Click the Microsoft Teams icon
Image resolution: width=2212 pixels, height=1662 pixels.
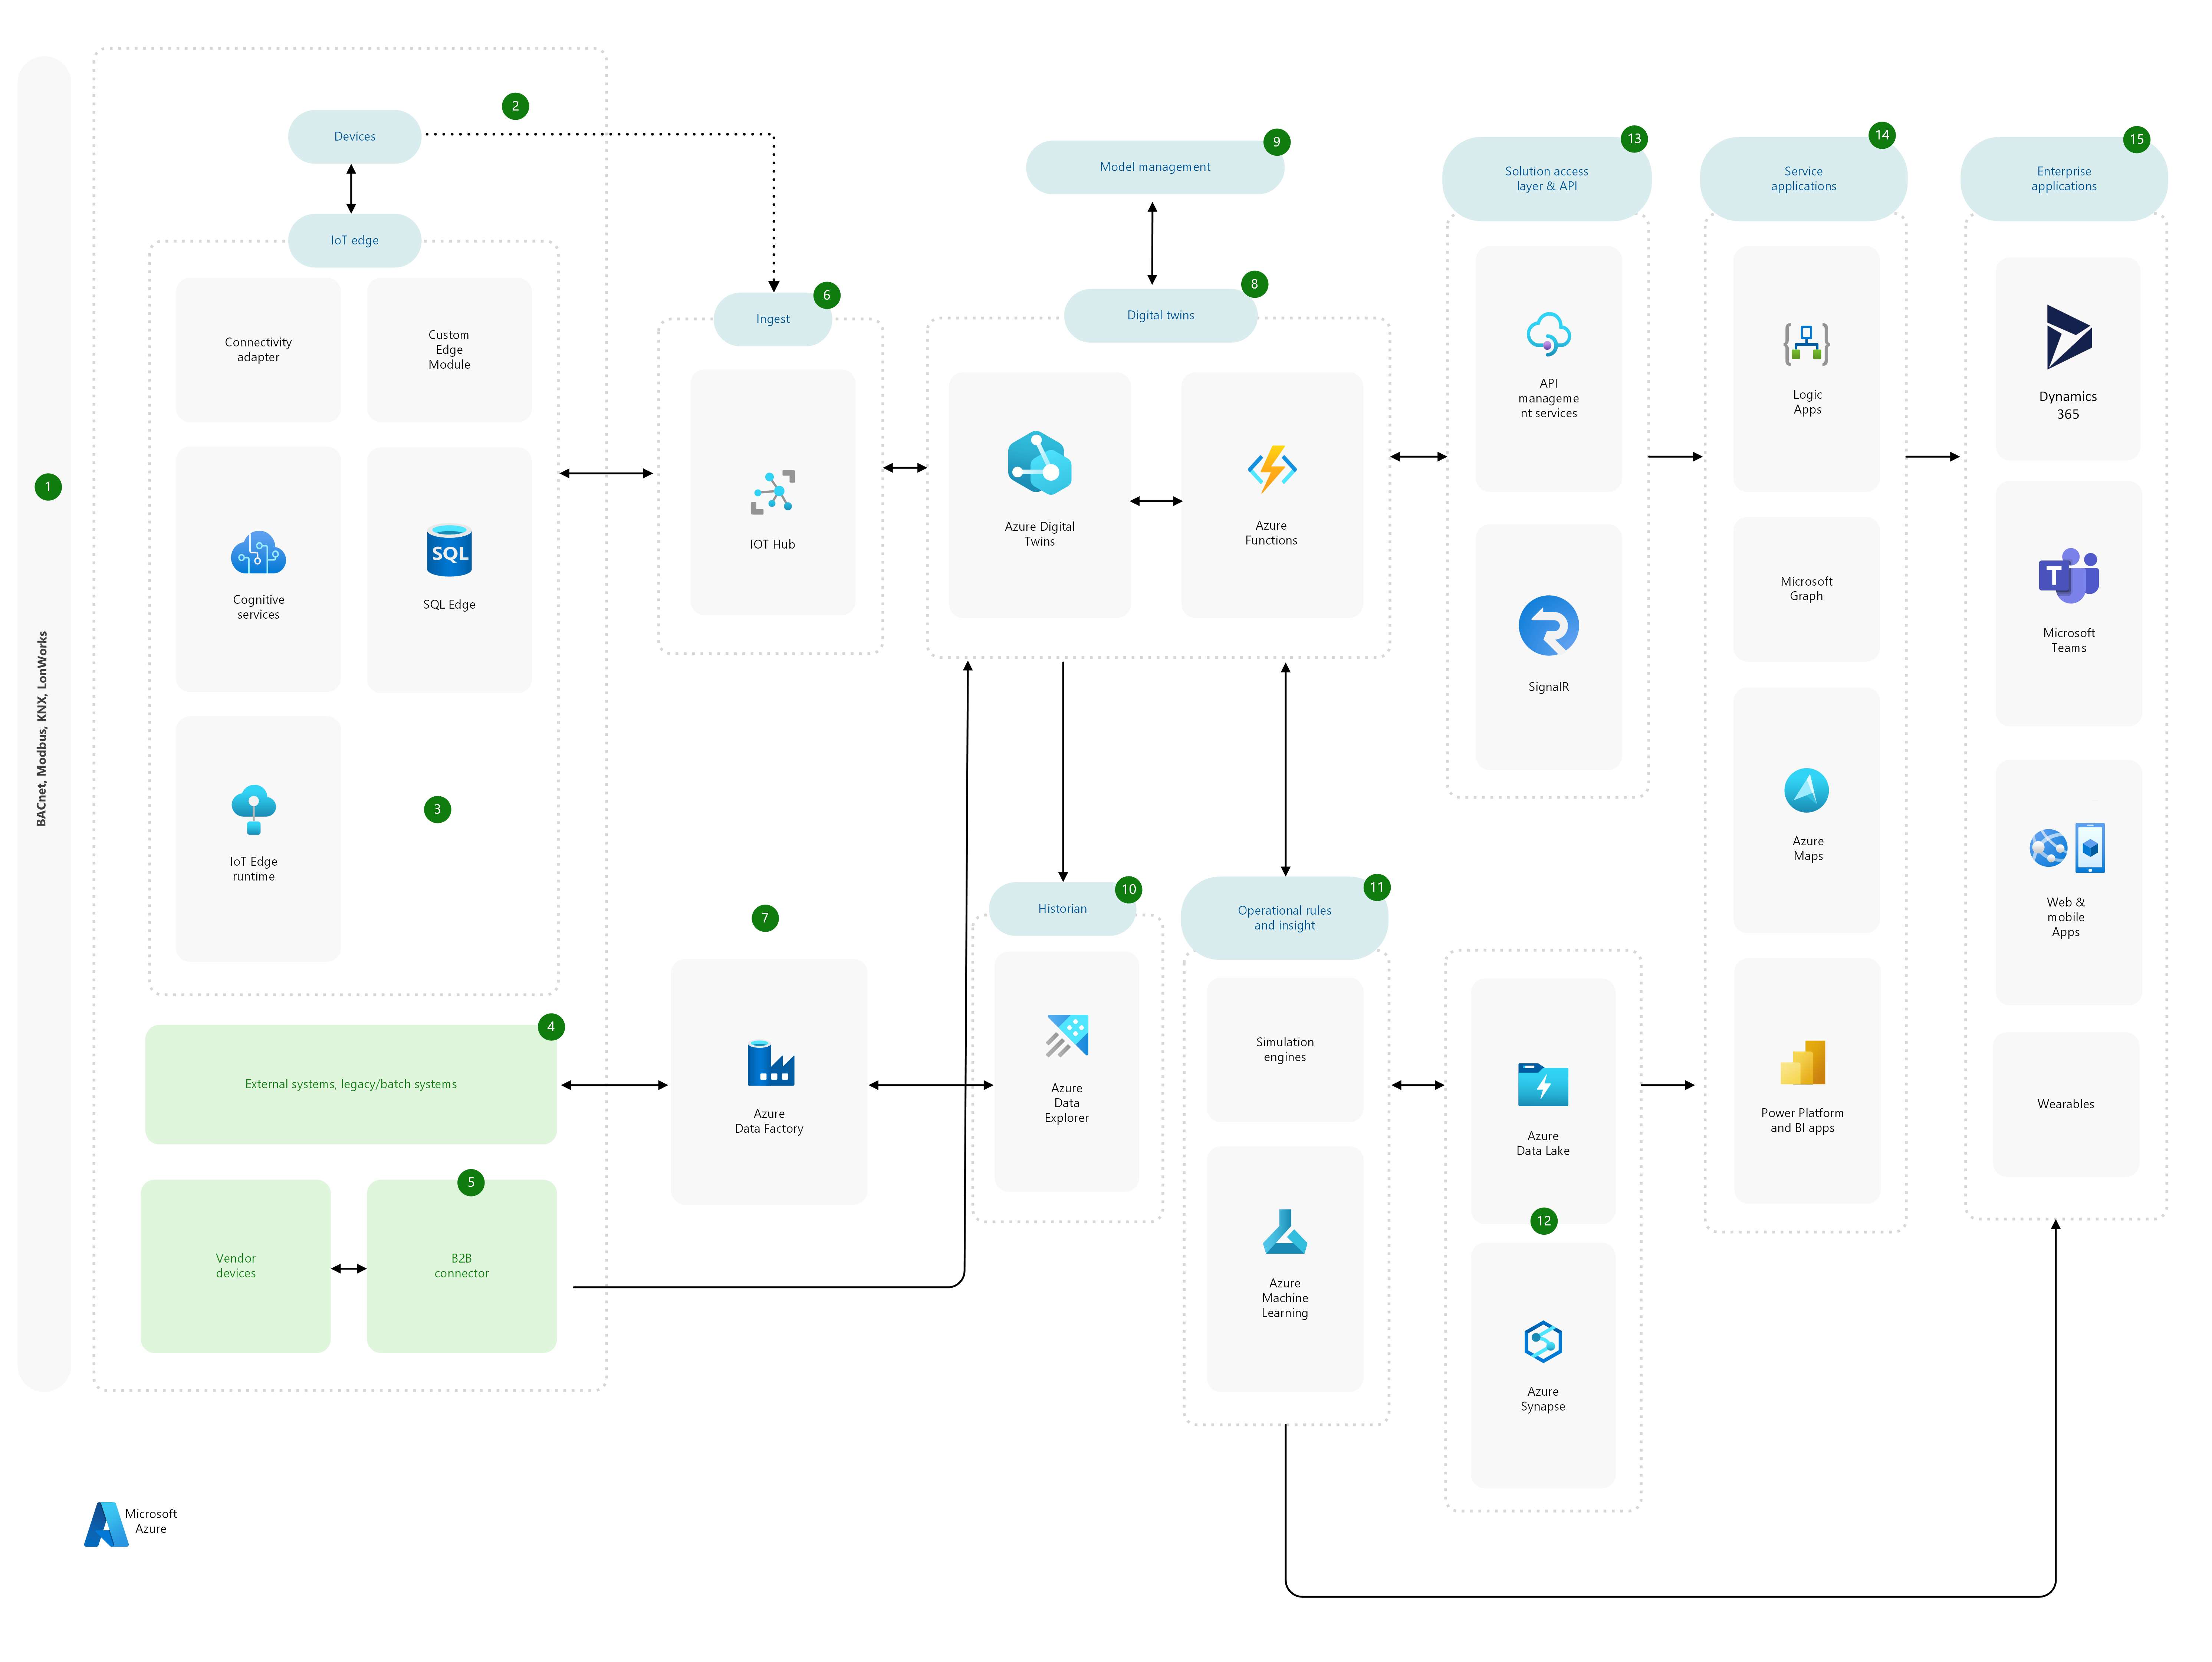coord(2068,576)
